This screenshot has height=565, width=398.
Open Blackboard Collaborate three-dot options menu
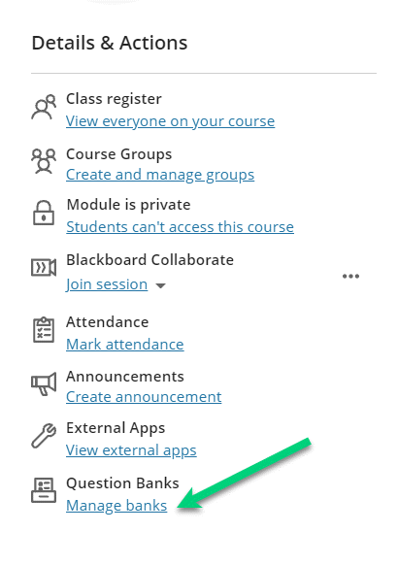point(350,277)
